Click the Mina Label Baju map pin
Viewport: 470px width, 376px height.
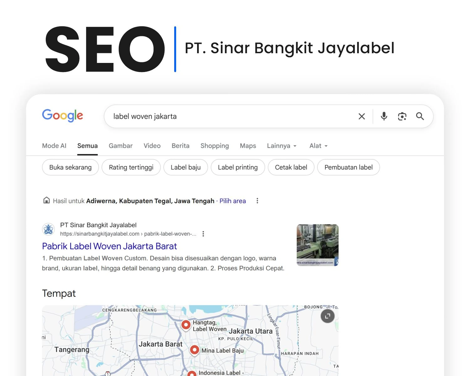(x=195, y=350)
